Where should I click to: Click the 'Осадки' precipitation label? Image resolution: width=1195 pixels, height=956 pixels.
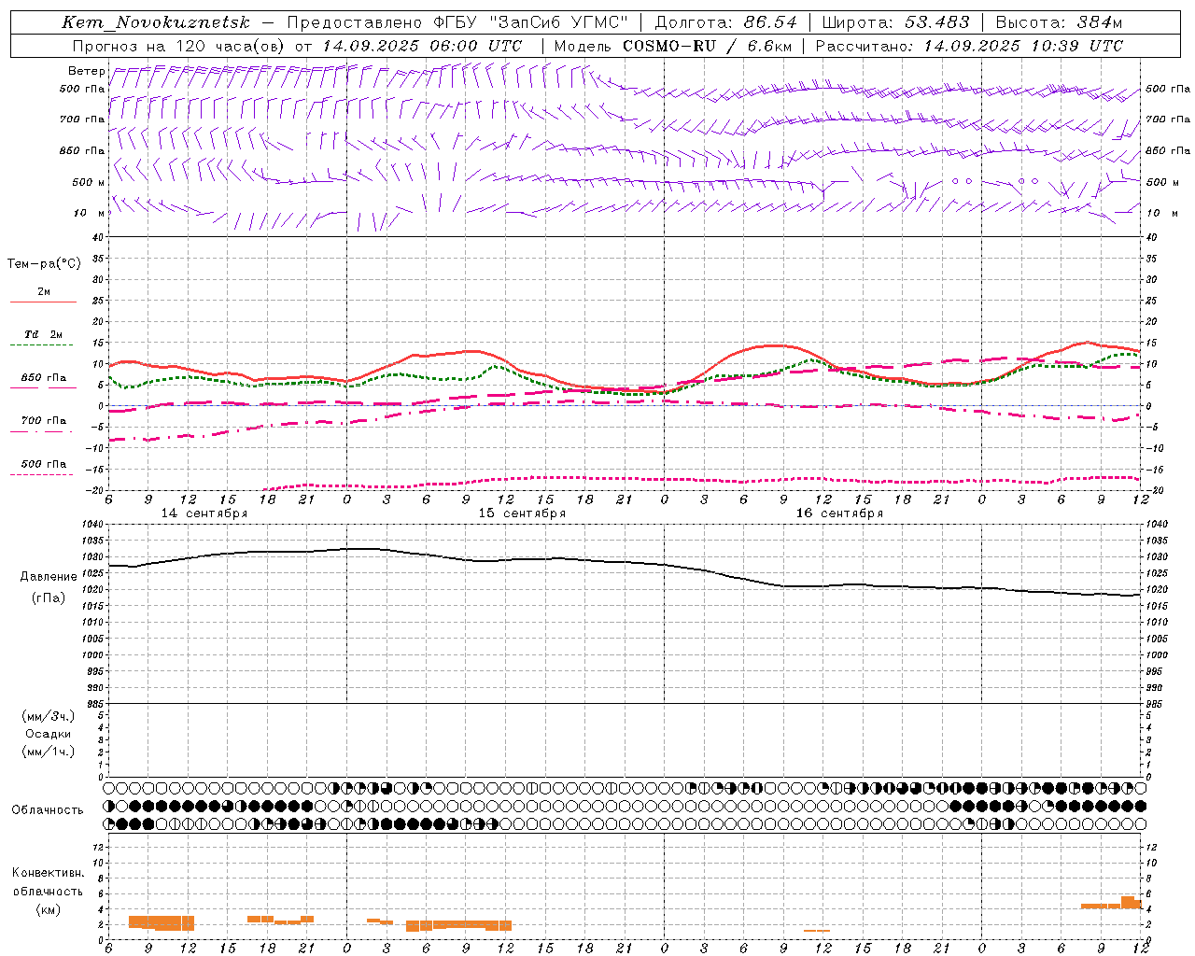[49, 734]
